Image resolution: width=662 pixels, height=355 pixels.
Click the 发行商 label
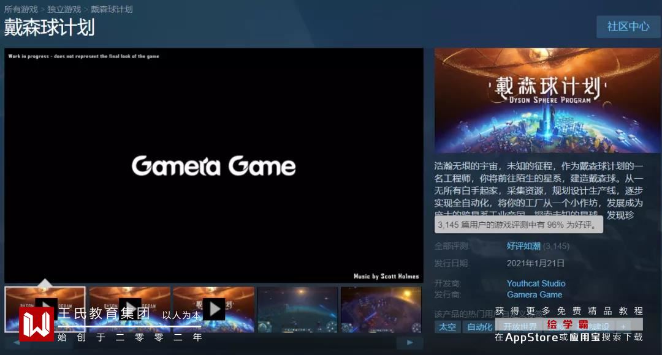[447, 294]
